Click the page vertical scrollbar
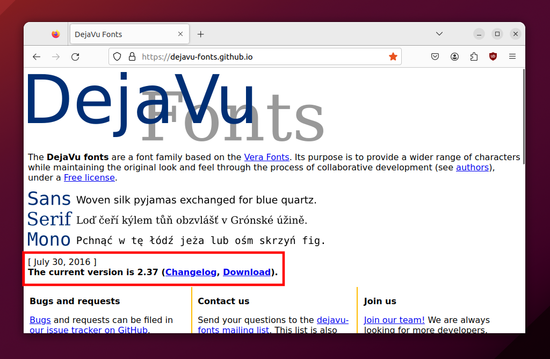Viewport: 550px width, 359px height. click(x=523, y=117)
